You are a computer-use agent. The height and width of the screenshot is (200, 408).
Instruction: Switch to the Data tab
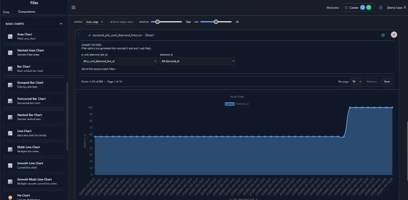6,12
